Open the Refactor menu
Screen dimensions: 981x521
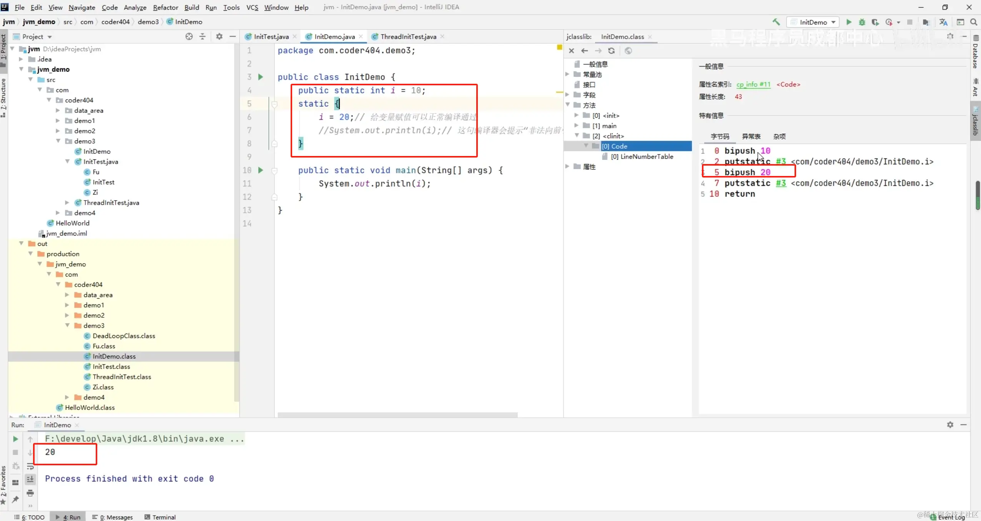[165, 7]
